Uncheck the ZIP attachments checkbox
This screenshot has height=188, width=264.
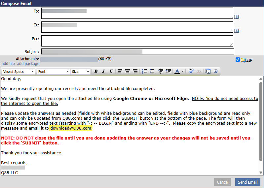coord(238,60)
